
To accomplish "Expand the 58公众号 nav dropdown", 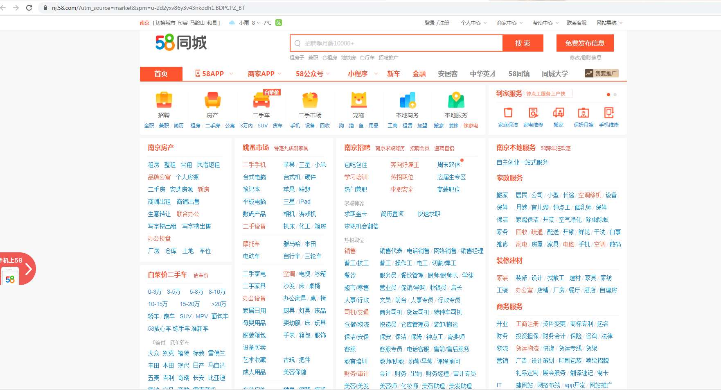I will click(x=313, y=74).
